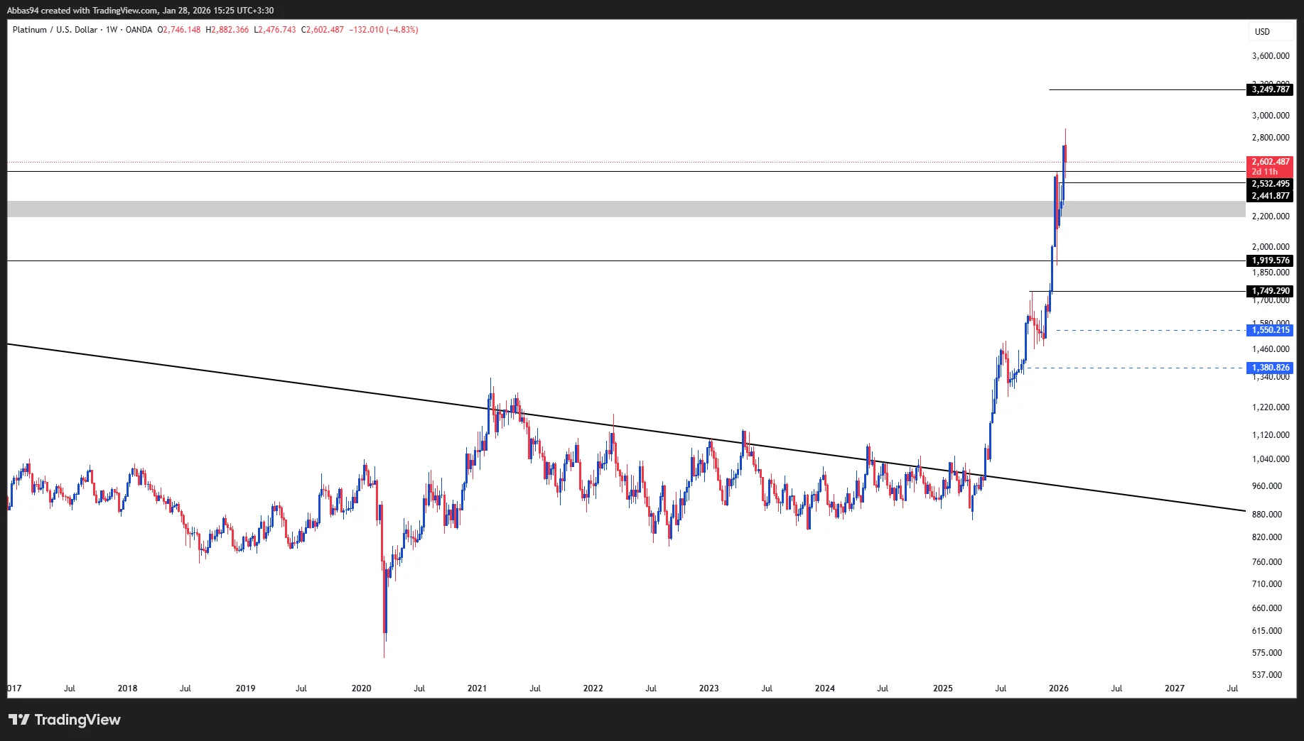Image resolution: width=1304 pixels, height=741 pixels.
Task: Click the 2026 label on time axis
Action: 1058,688
